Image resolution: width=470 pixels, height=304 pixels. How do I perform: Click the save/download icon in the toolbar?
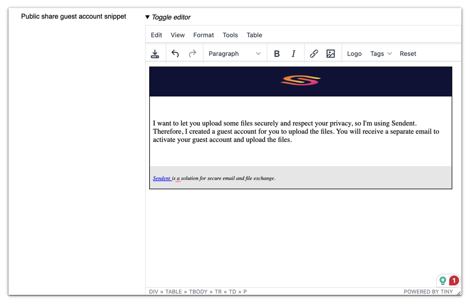tap(155, 54)
